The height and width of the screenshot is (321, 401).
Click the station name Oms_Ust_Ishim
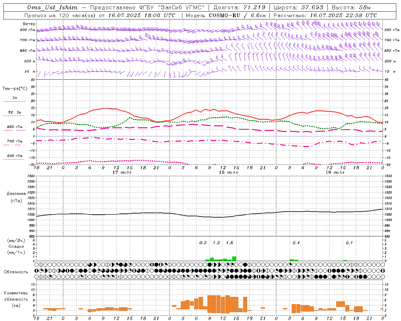pos(52,8)
